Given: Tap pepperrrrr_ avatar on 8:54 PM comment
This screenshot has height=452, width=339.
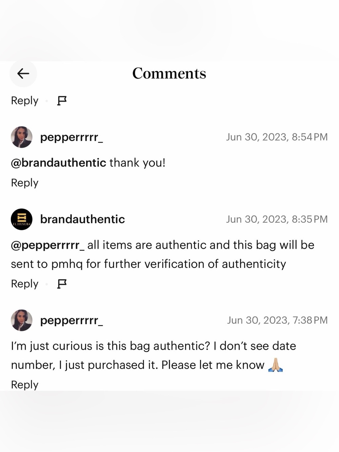Looking at the screenshot, I should (22, 137).
